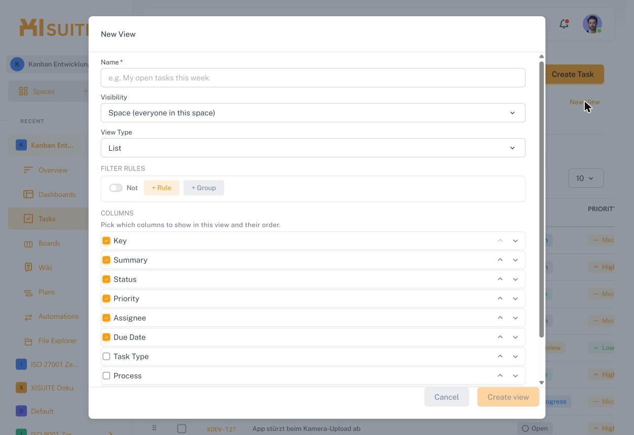The image size is (634, 435).
Task: Move Priority column up
Action: pyautogui.click(x=500, y=298)
